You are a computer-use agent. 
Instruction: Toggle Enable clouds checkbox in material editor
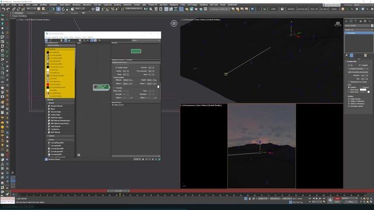pyautogui.click(x=116, y=68)
